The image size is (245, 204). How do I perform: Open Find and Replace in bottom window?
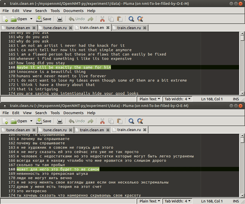[140, 121]
